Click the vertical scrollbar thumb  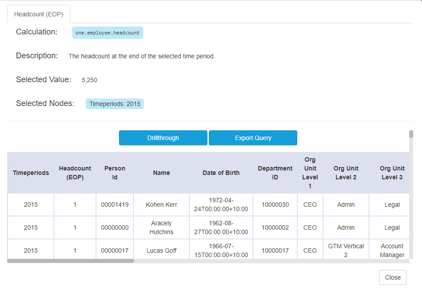click(411, 134)
